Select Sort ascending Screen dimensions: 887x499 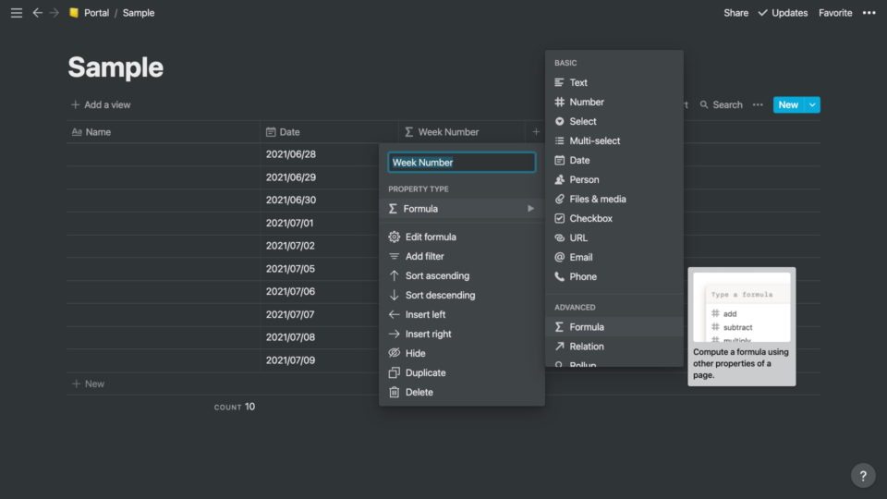[x=462, y=275]
